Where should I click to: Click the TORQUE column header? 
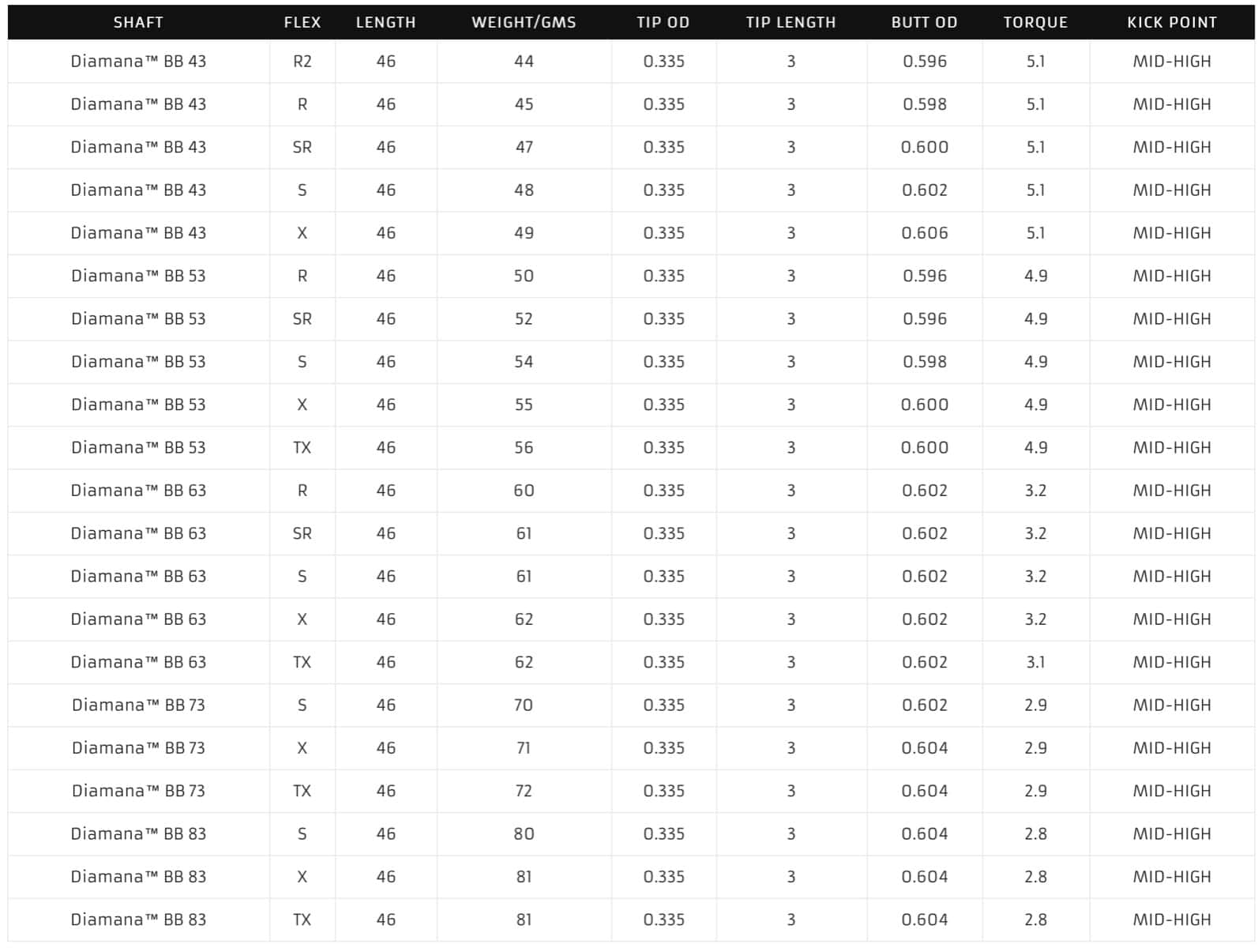click(x=1035, y=22)
